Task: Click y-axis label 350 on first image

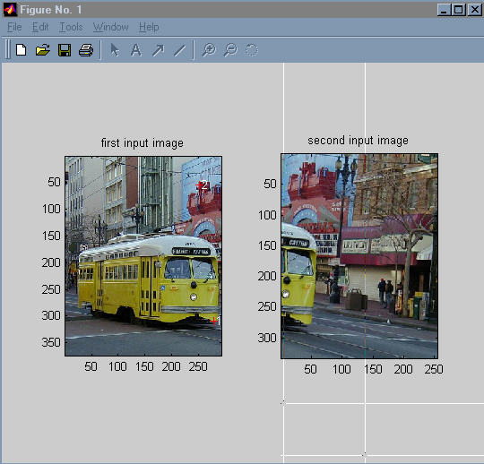Action: [x=51, y=342]
